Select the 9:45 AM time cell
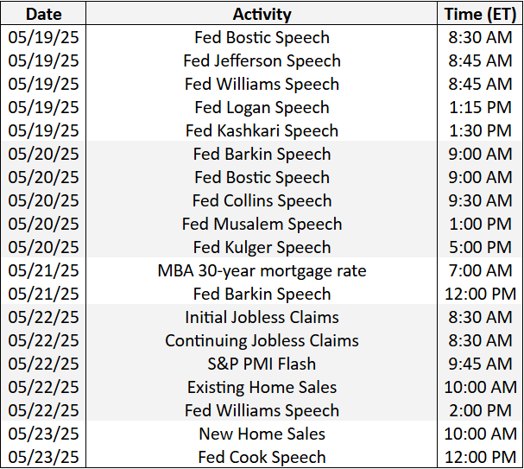The height and width of the screenshot is (469, 524). 479,364
